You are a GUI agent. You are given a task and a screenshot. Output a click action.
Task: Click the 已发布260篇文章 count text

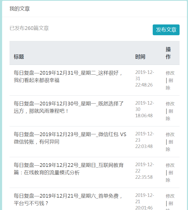(x=29, y=28)
